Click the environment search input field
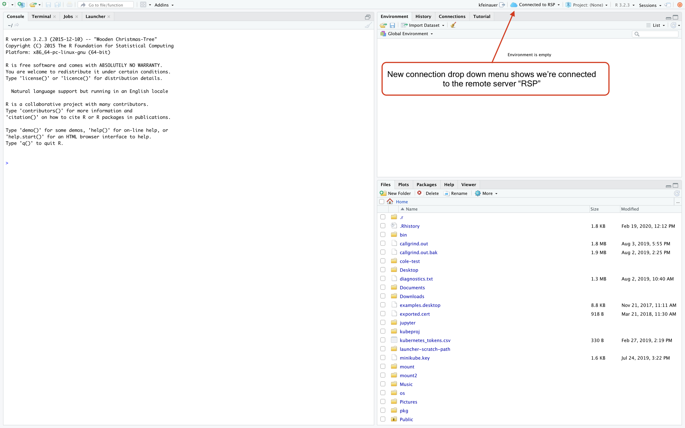This screenshot has height=428, width=685. click(658, 34)
